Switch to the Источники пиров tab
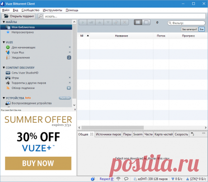The image size is (208, 182). coord(109,134)
